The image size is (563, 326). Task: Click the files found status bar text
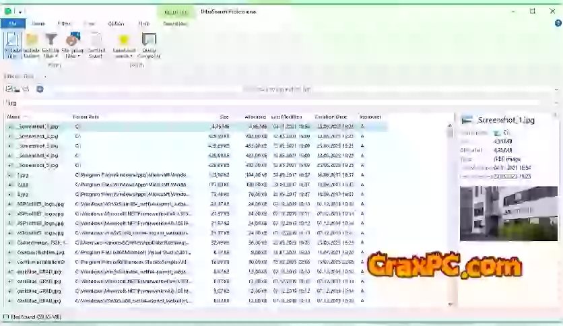click(x=36, y=317)
